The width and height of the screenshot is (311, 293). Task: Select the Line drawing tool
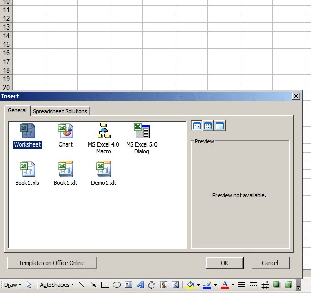pos(82,285)
